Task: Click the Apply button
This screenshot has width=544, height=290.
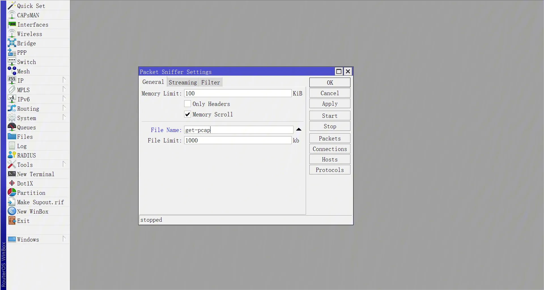Action: click(330, 104)
